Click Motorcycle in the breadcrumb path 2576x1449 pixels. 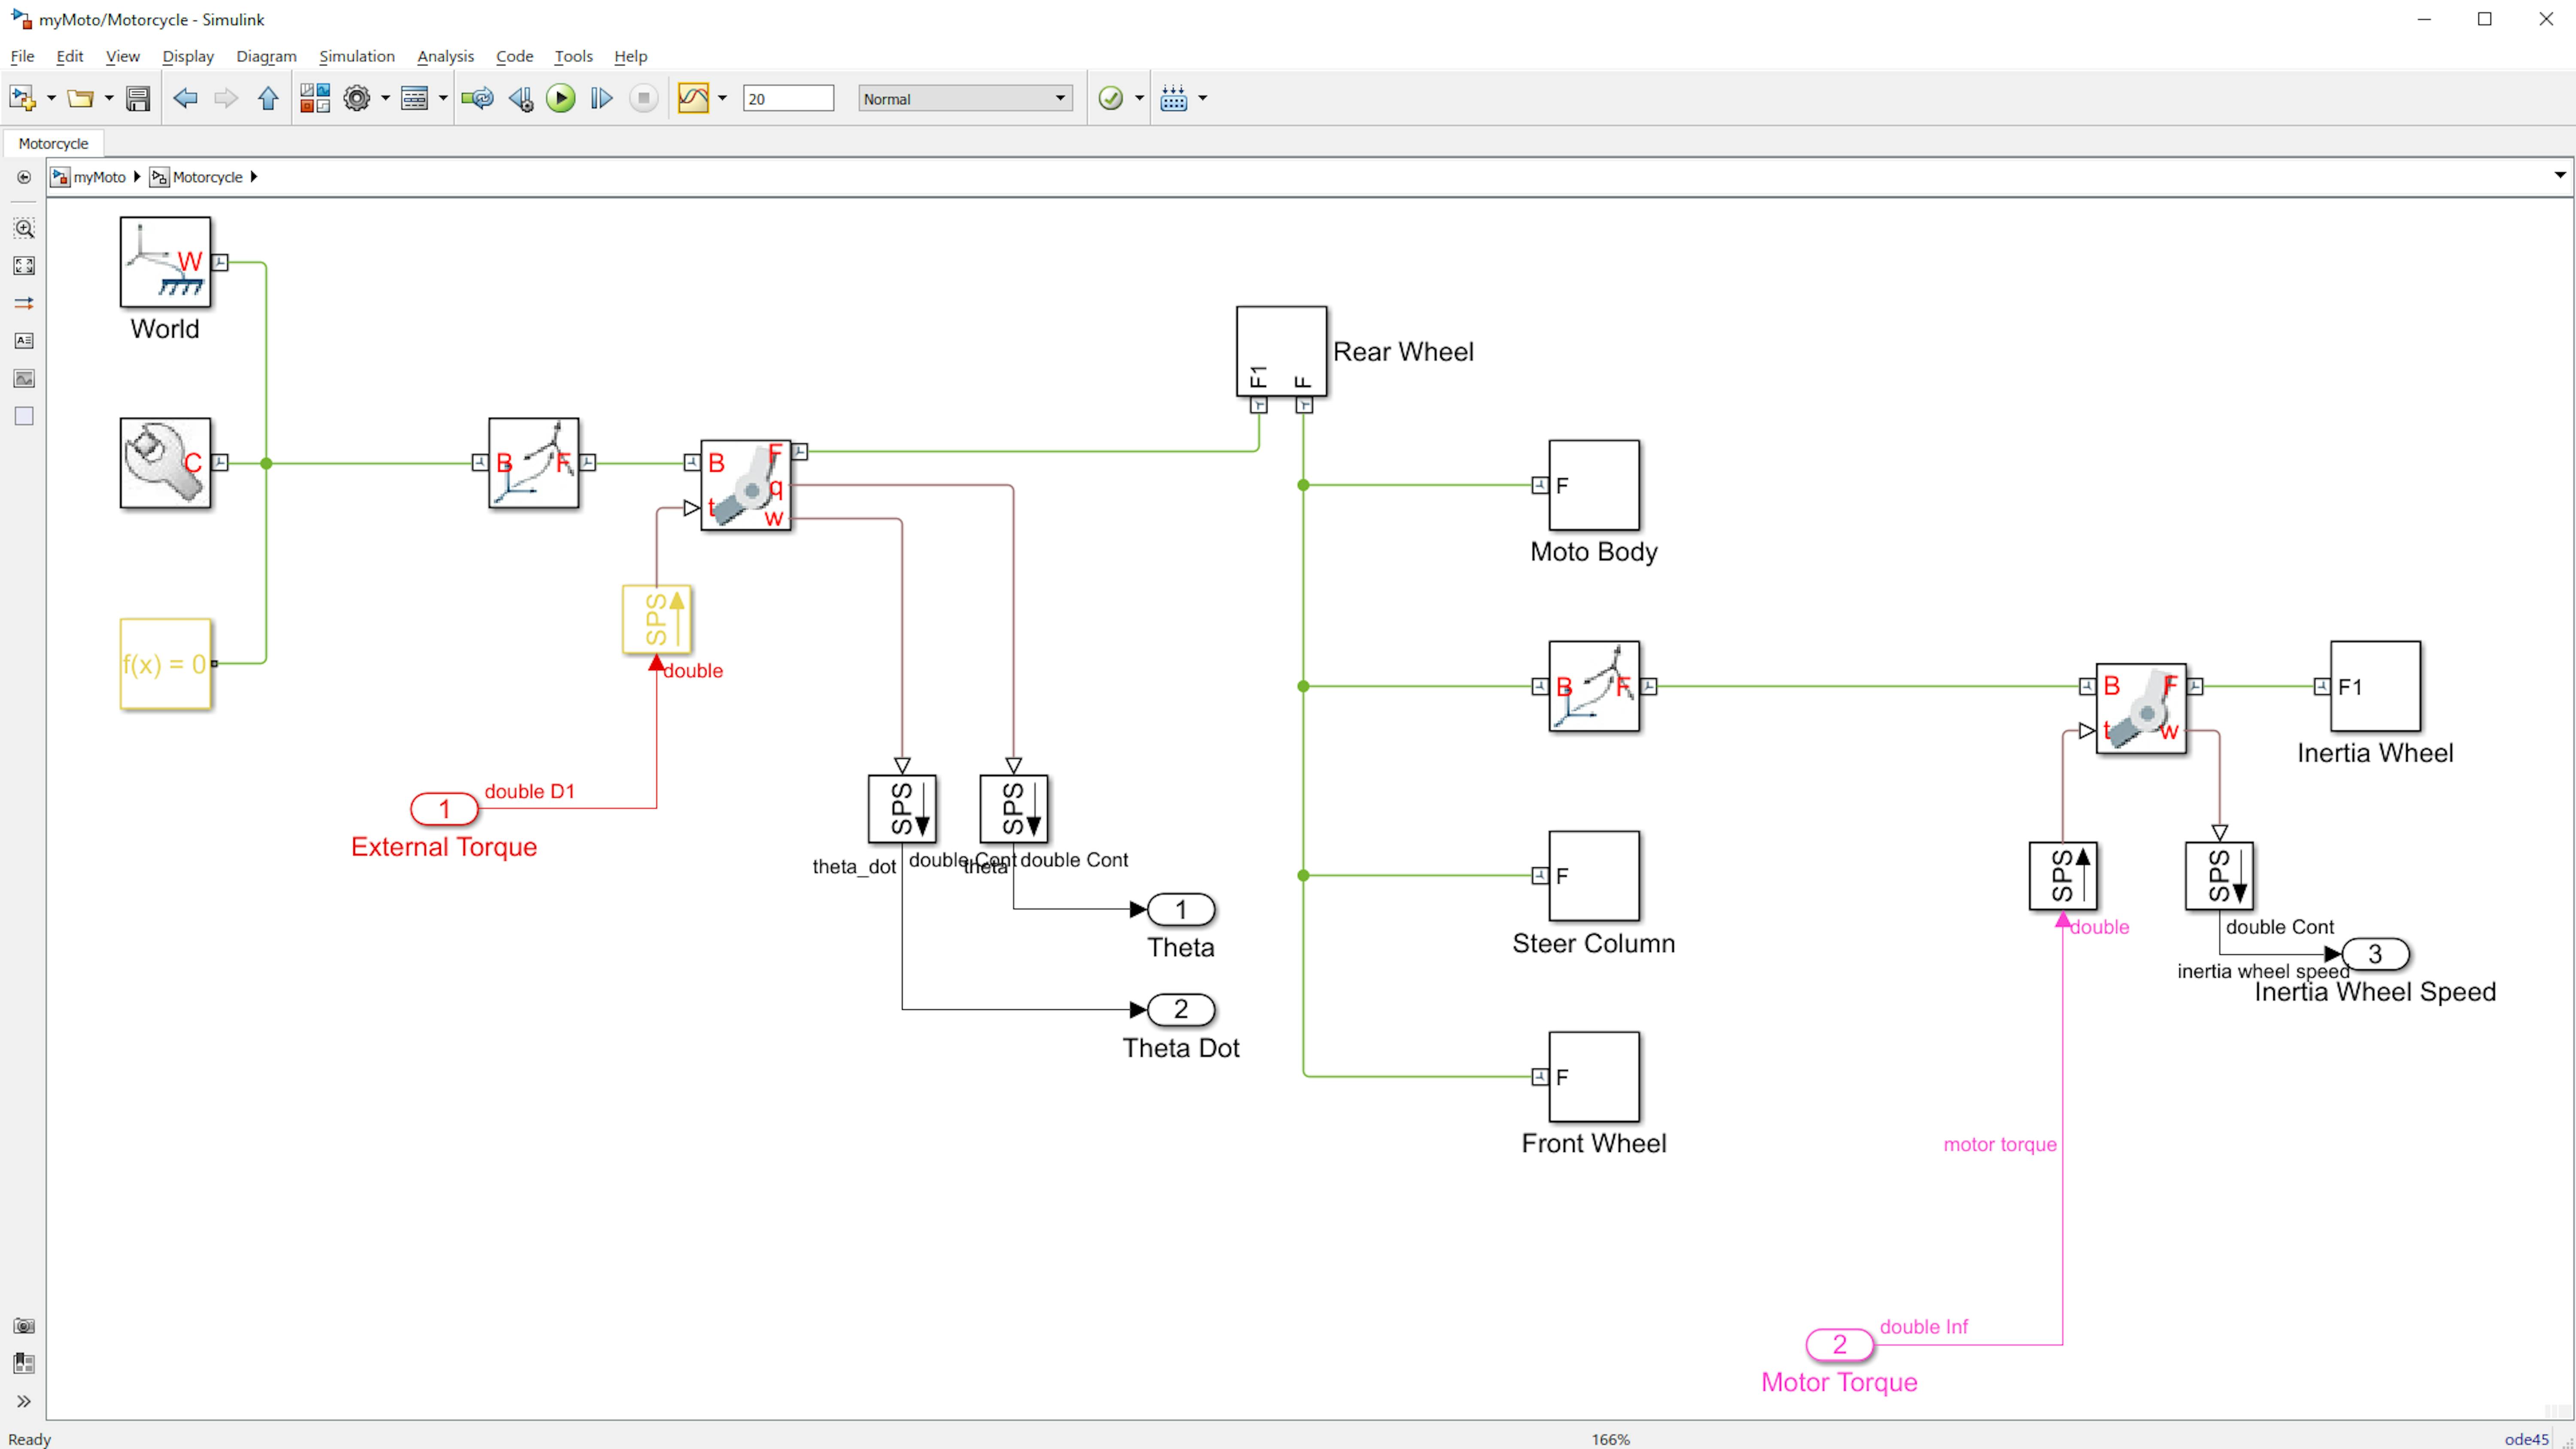click(x=207, y=177)
